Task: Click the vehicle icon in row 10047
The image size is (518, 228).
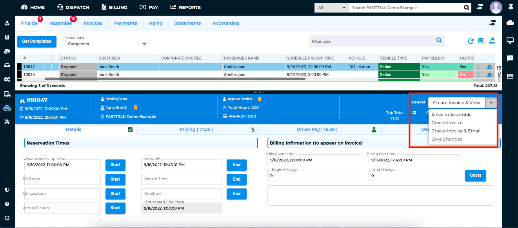Action: tap(490, 67)
